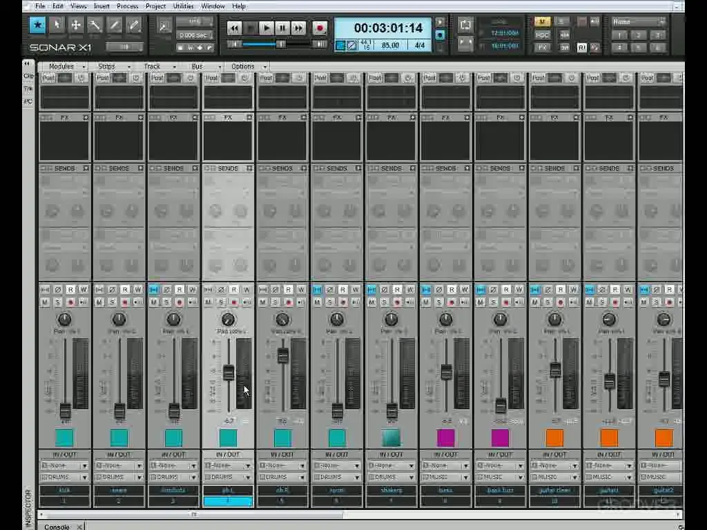The image size is (707, 530).
Task: Fast-forward to the project end
Action: [298, 28]
